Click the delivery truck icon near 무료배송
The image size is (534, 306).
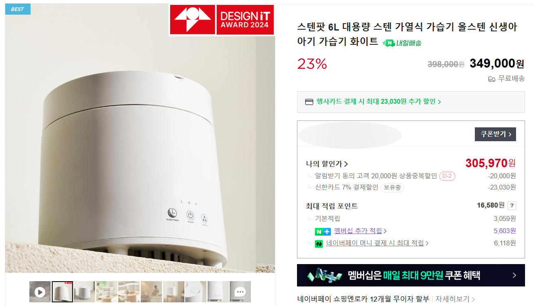492,79
